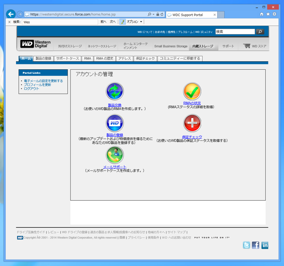Screen dimensions: 284x266
Task: Open the Favorites star icon
Action: [x=268, y=14]
